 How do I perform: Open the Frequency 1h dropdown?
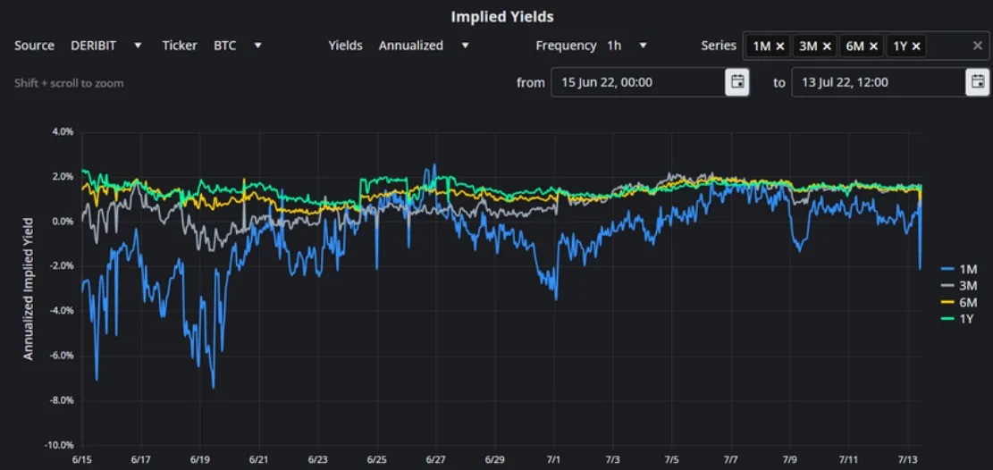[x=627, y=46]
